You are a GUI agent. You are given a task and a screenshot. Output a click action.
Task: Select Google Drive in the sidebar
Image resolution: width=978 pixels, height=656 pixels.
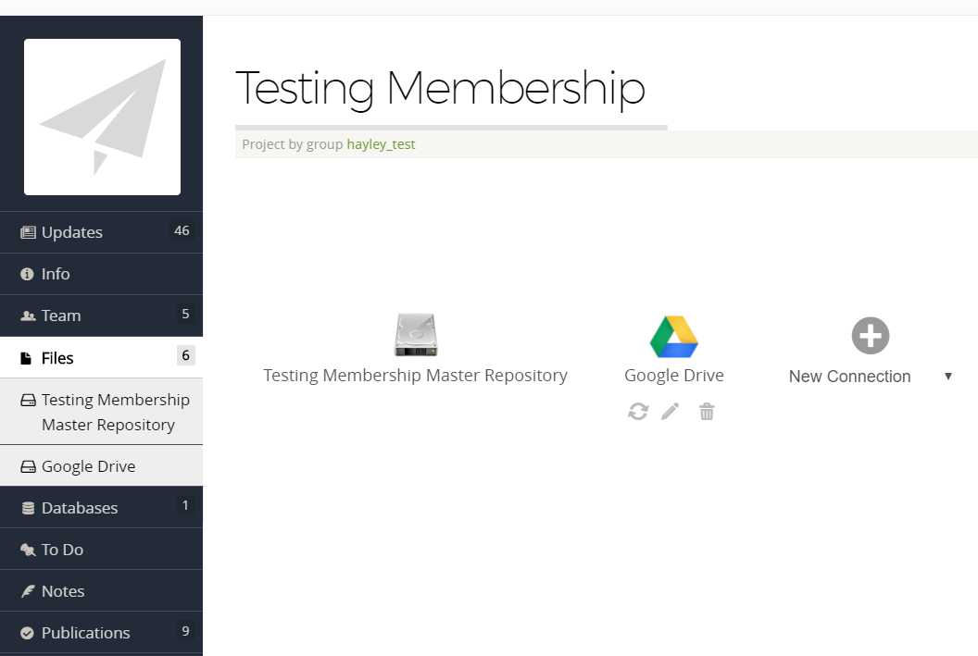(x=88, y=466)
